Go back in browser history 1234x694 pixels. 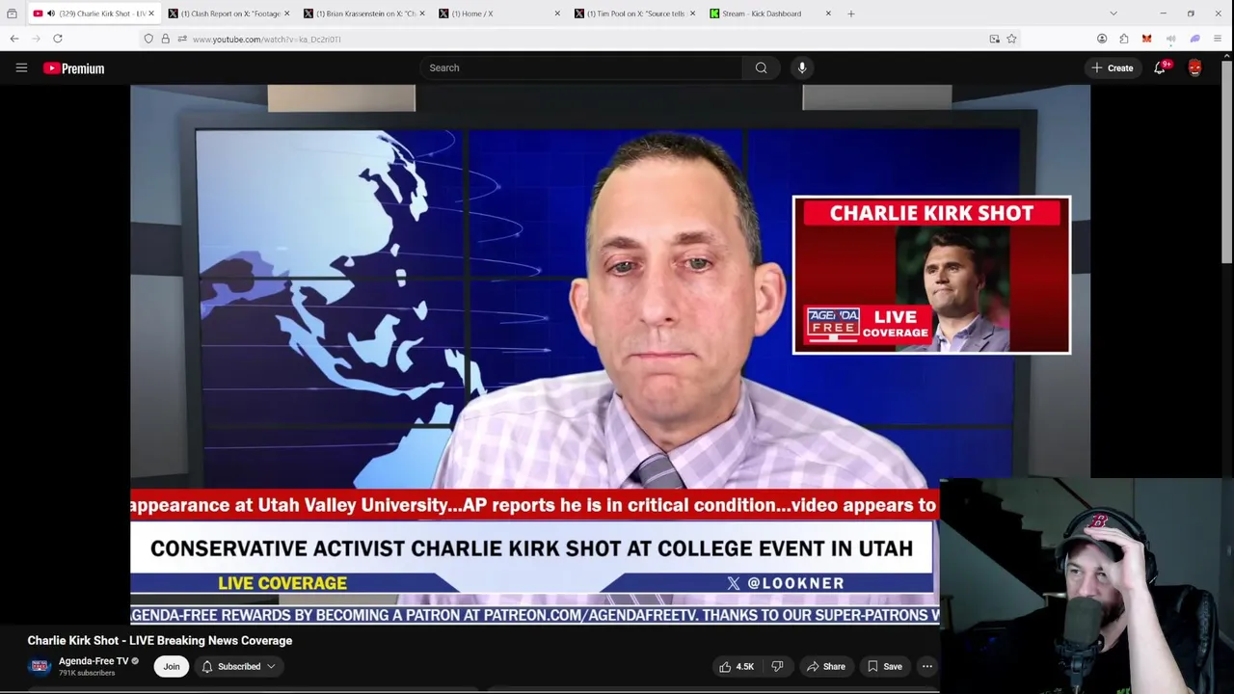pyautogui.click(x=14, y=39)
